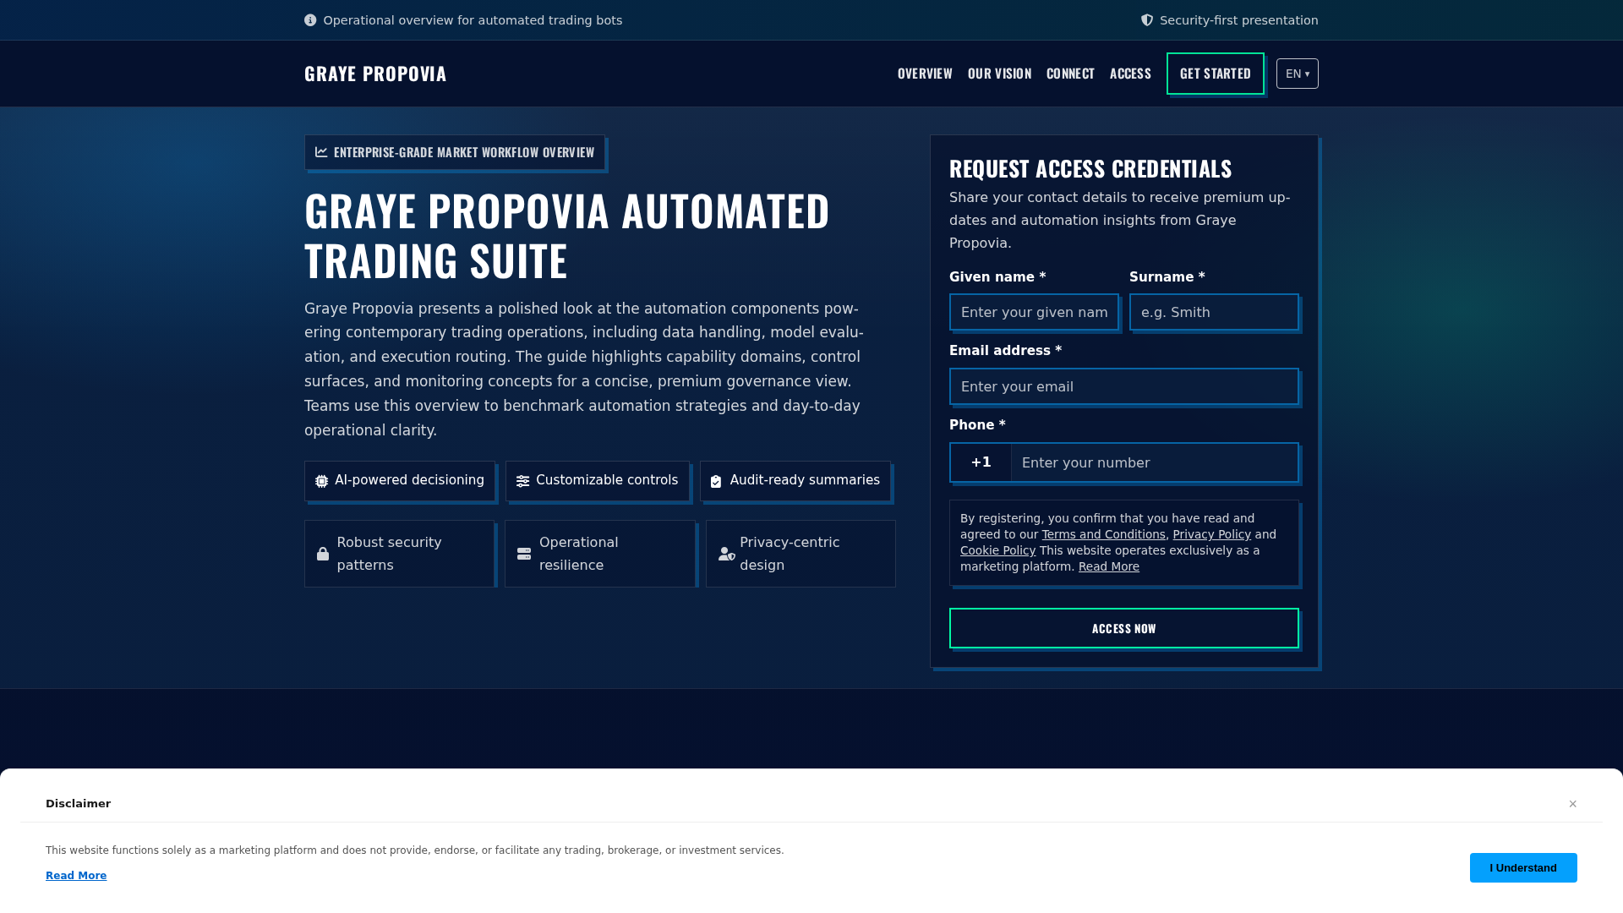Open the Terms and Conditions link
1623x913 pixels.
point(1103,534)
